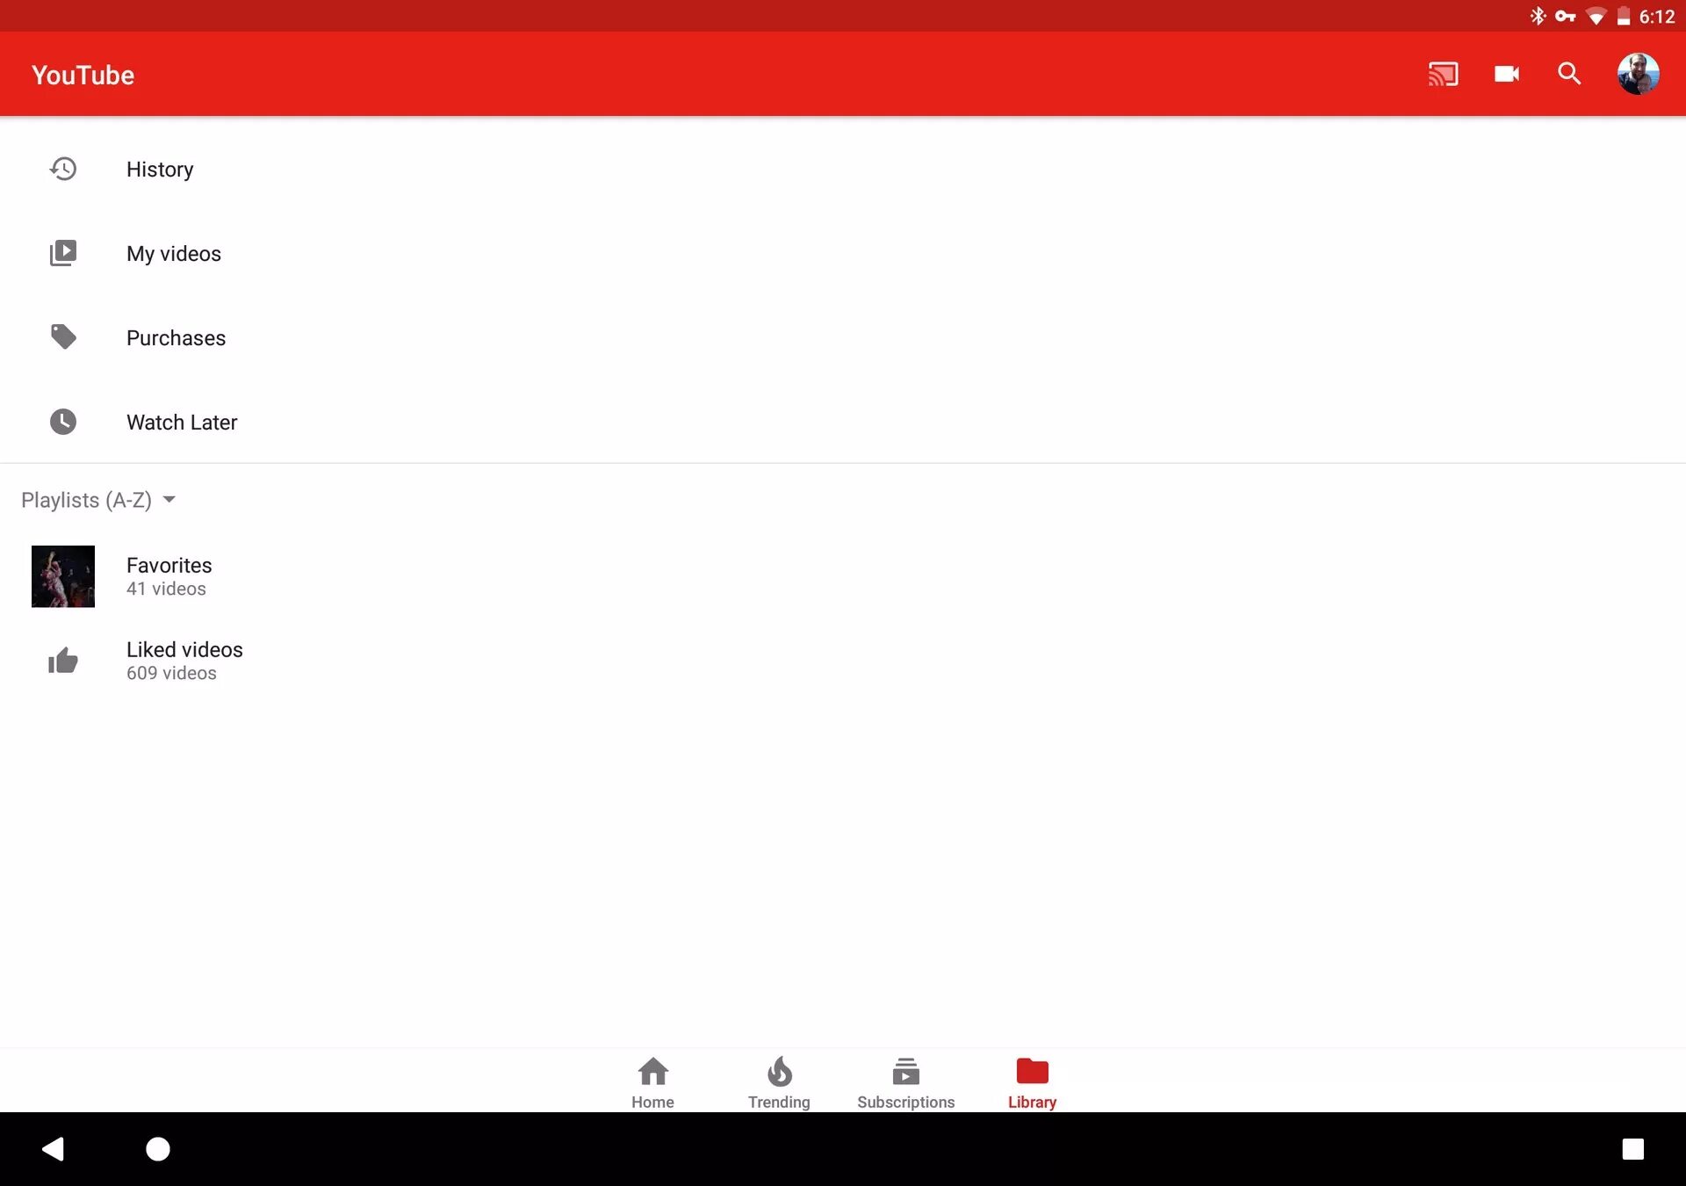Screen dimensions: 1686x1186
Task: Open the video camera upload icon
Action: pyautogui.click(x=1508, y=73)
